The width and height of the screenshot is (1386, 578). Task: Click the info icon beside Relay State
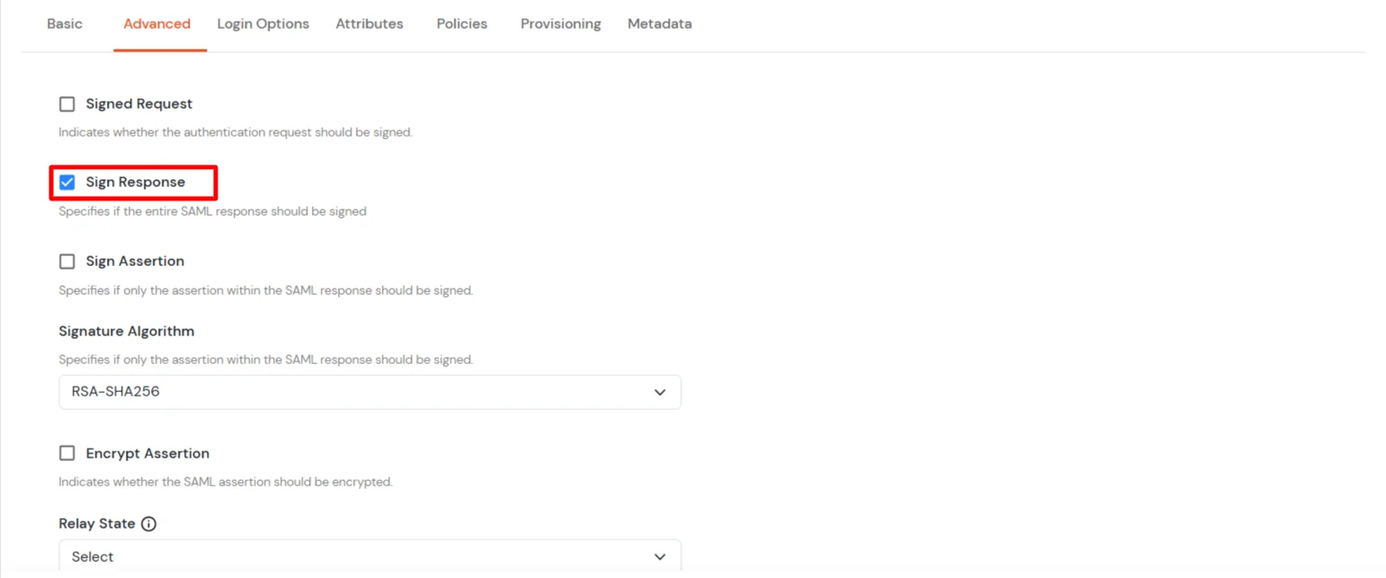click(x=149, y=523)
